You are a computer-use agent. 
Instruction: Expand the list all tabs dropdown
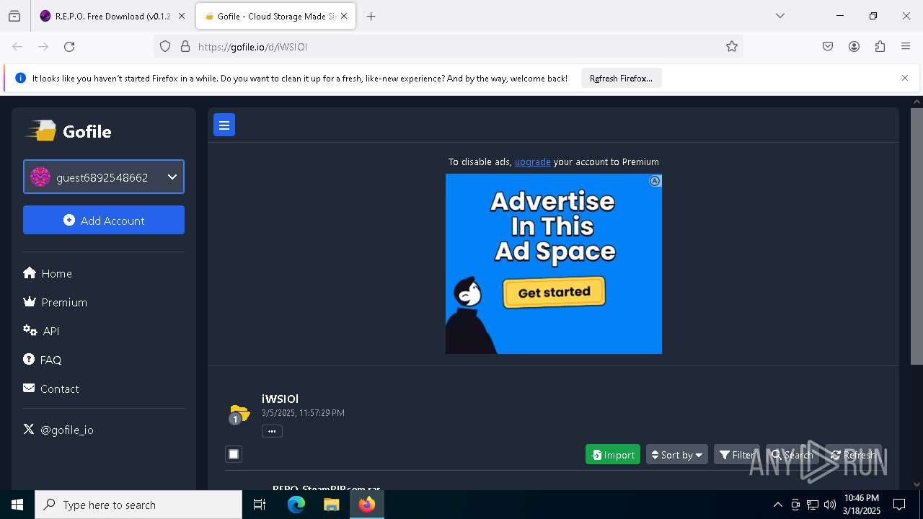pos(780,16)
